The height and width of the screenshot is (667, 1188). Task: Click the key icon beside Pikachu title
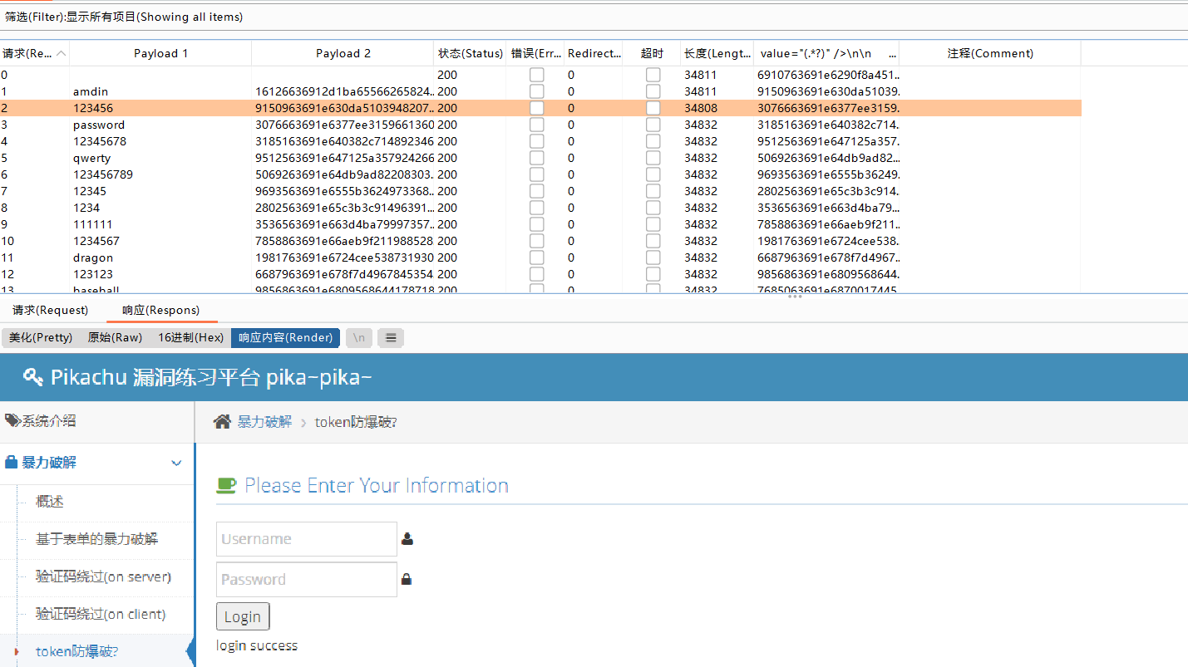pyautogui.click(x=33, y=377)
